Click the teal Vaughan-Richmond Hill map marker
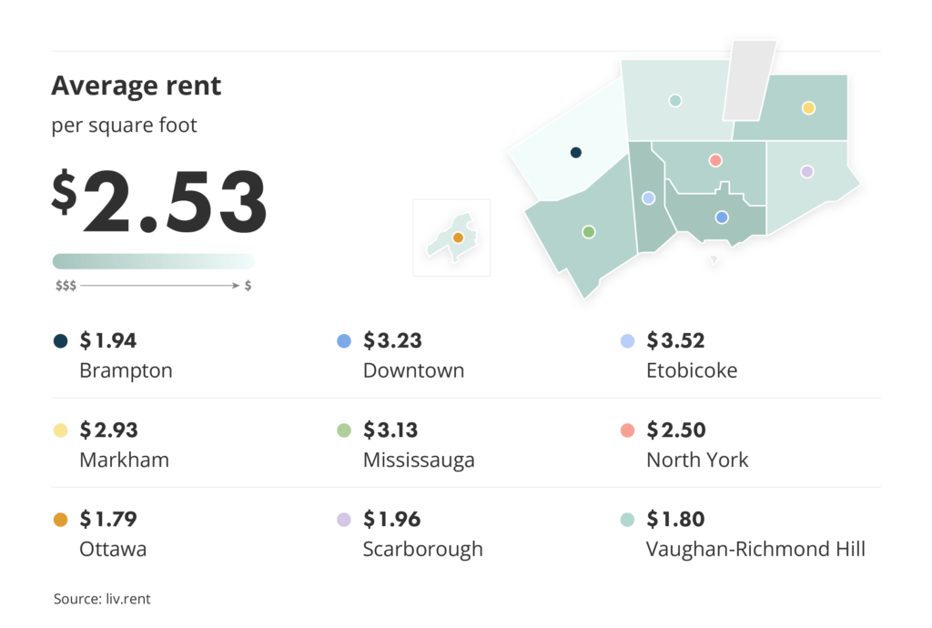This screenshot has height=628, width=932. (675, 100)
